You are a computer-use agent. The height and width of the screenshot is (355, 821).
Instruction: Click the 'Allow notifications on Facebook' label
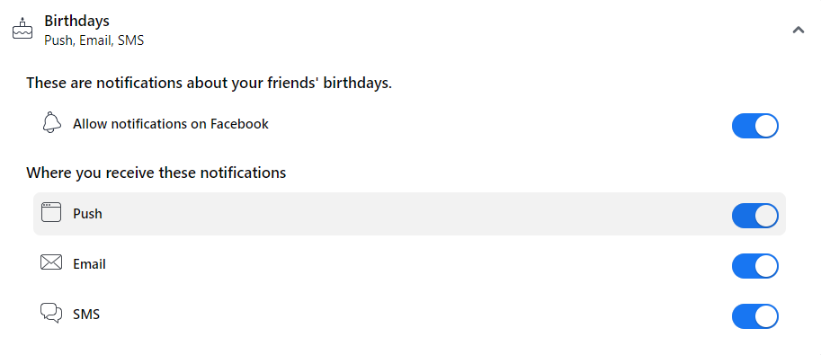pyautogui.click(x=171, y=124)
